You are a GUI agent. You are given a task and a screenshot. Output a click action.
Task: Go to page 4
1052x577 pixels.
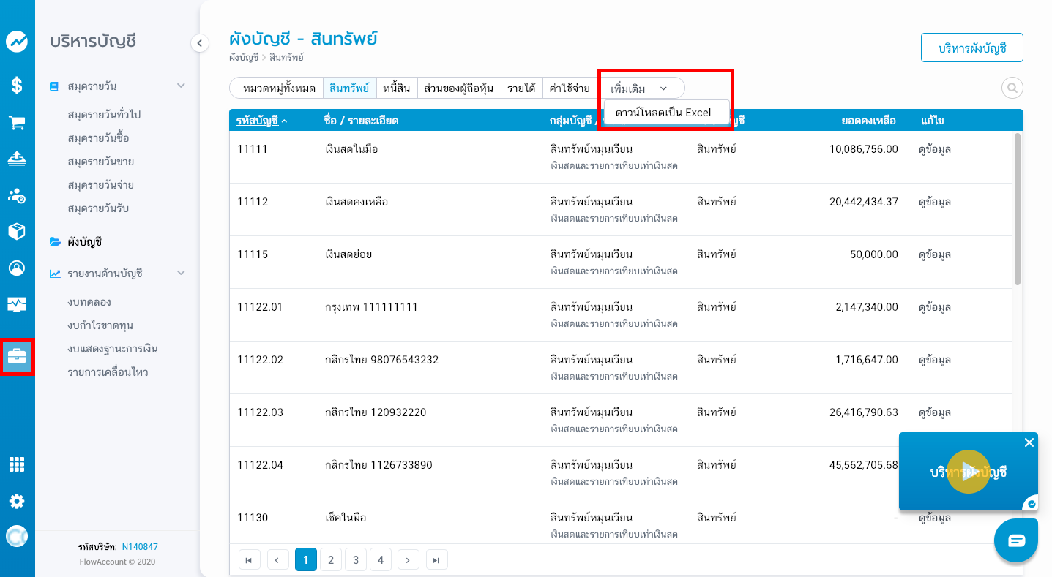(381, 560)
